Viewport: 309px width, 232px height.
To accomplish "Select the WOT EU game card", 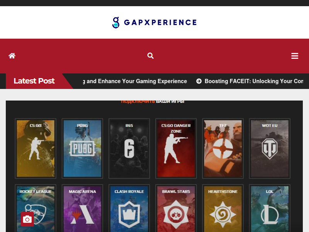I will tap(270, 148).
